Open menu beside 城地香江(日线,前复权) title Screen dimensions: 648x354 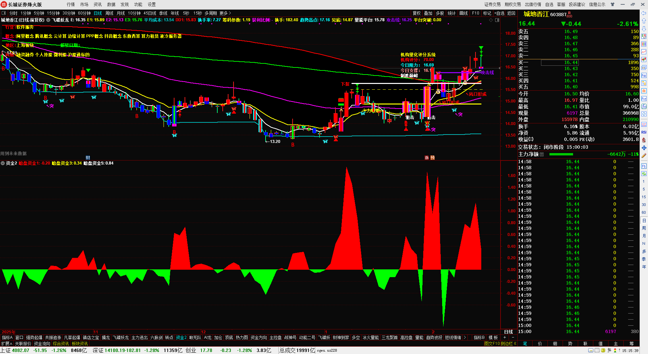click(x=48, y=20)
